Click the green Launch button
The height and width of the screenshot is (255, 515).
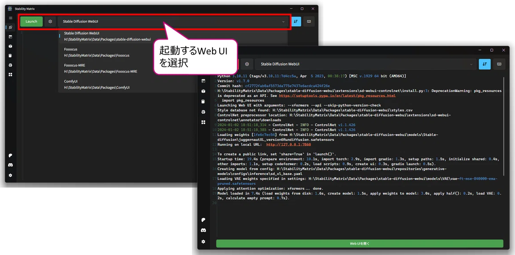coord(31,21)
